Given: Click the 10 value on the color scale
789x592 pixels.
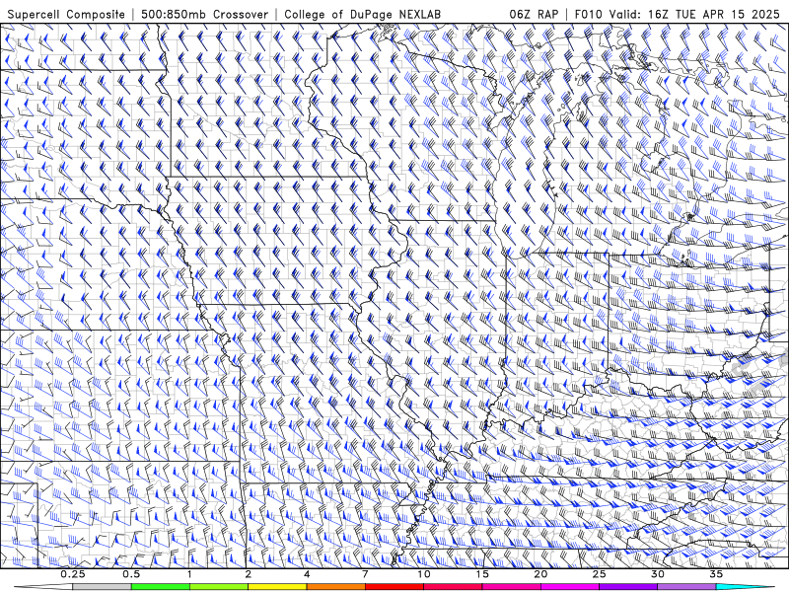Looking at the screenshot, I should [424, 574].
